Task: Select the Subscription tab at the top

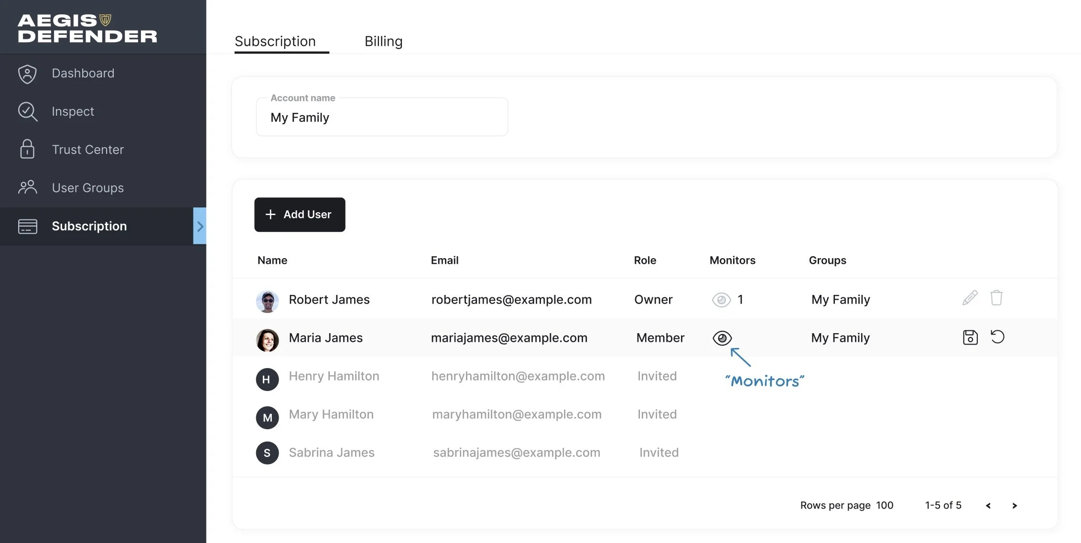Action: pyautogui.click(x=275, y=41)
